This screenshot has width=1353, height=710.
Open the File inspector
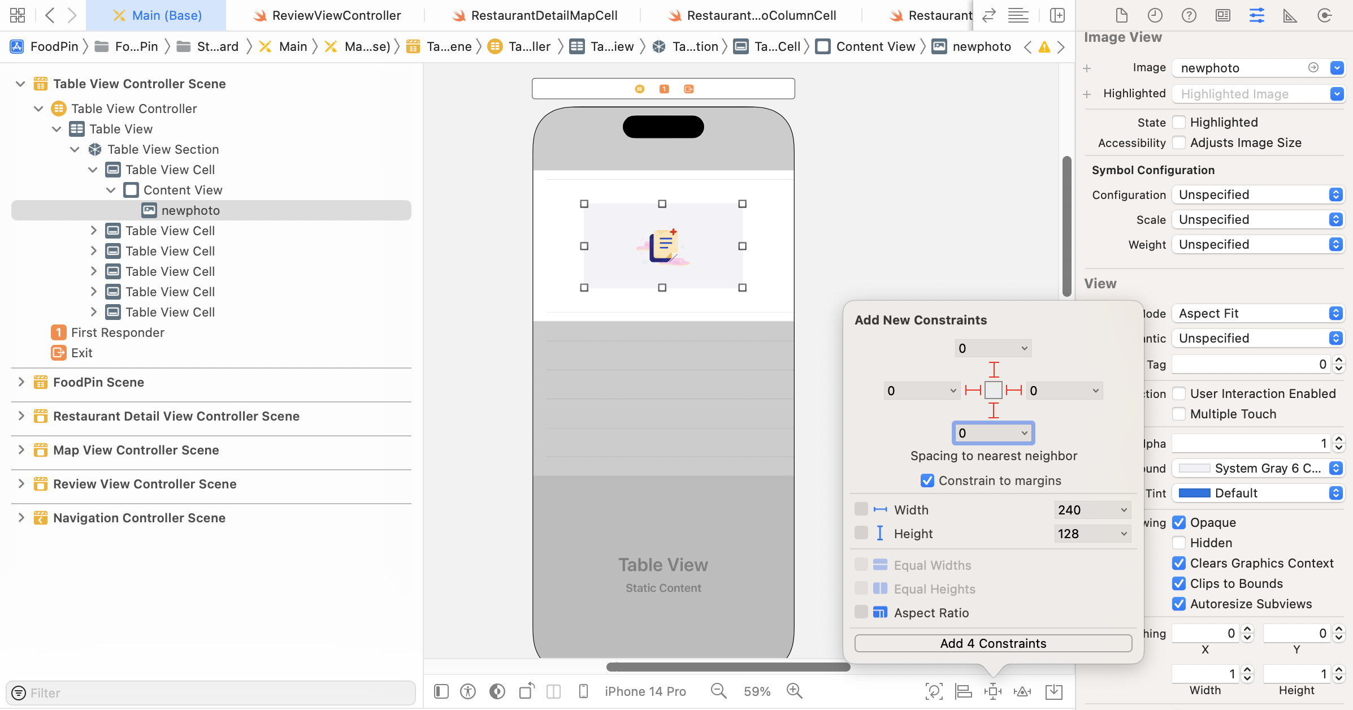pyautogui.click(x=1122, y=15)
